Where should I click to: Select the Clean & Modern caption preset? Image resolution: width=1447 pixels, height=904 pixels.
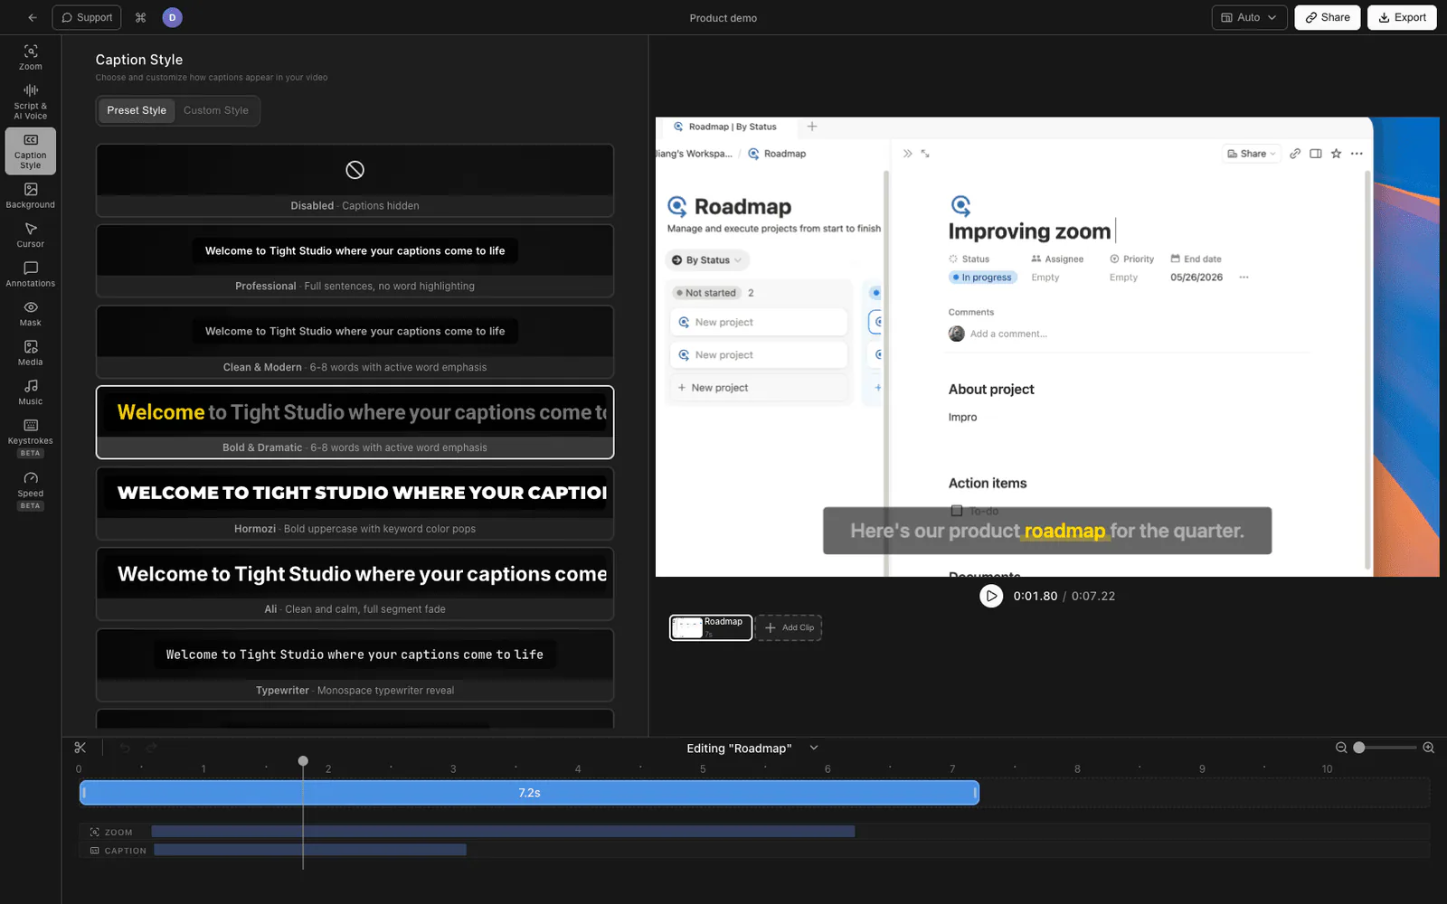click(x=355, y=342)
